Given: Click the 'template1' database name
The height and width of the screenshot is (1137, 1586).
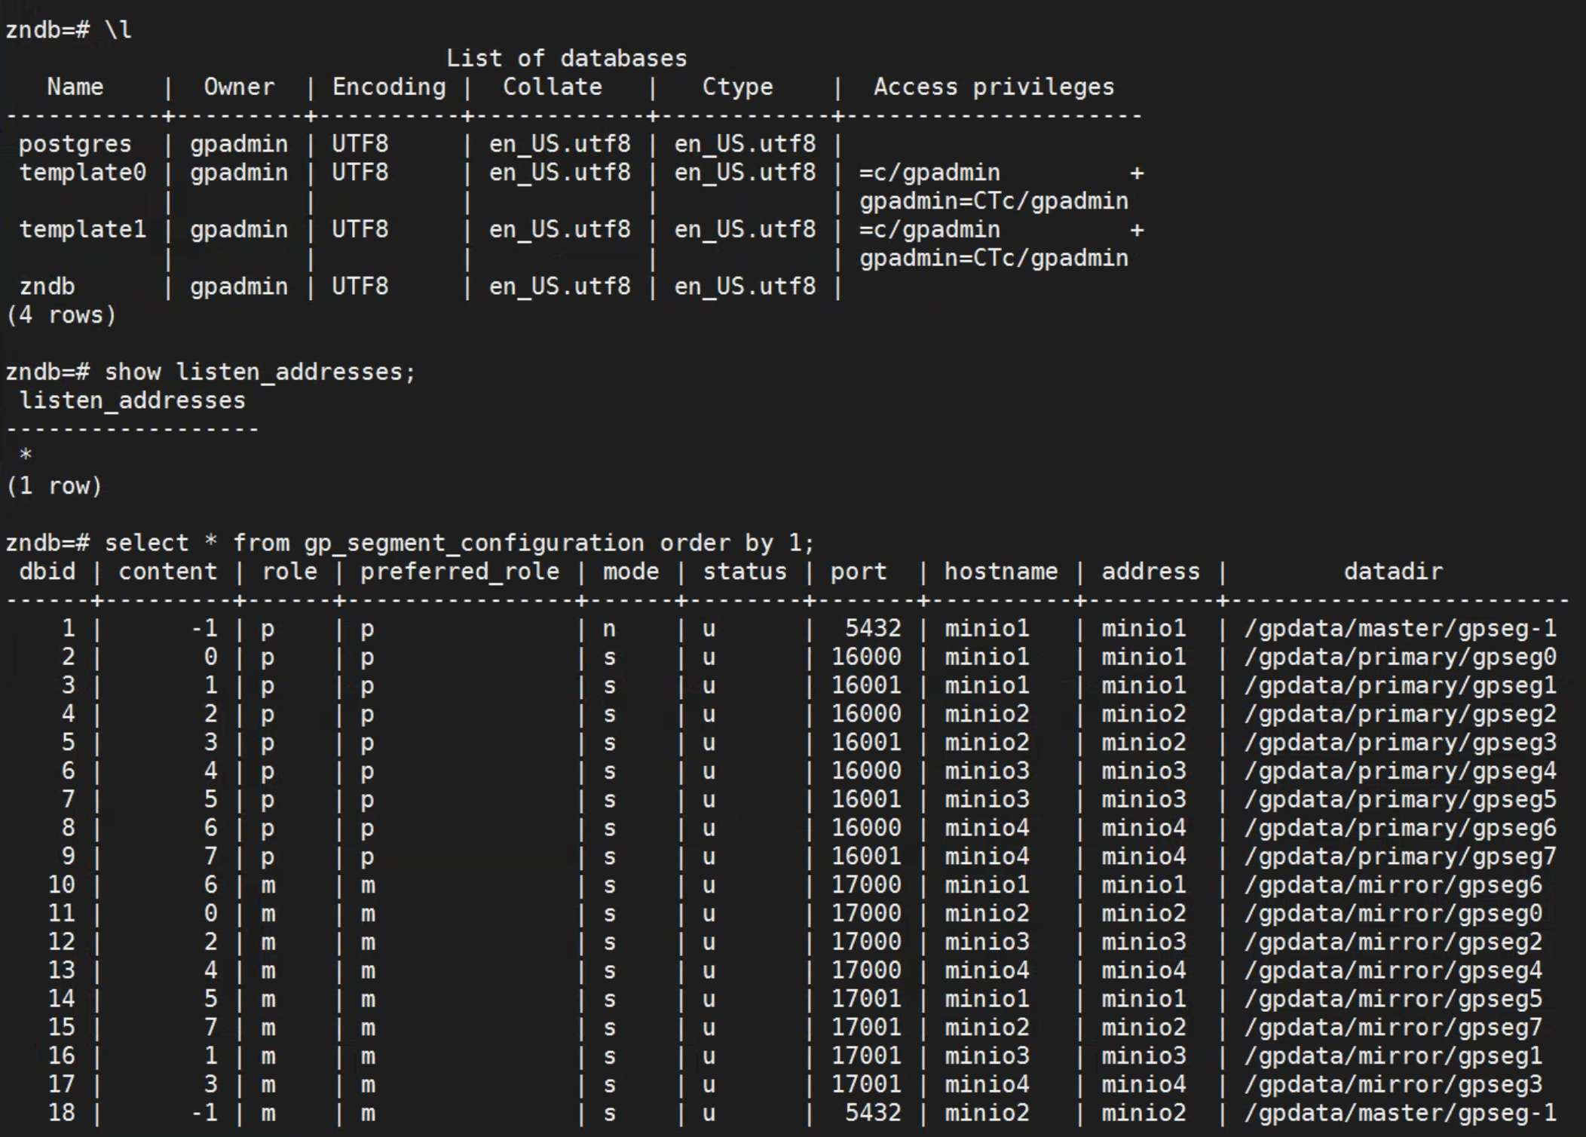Looking at the screenshot, I should pos(82,229).
